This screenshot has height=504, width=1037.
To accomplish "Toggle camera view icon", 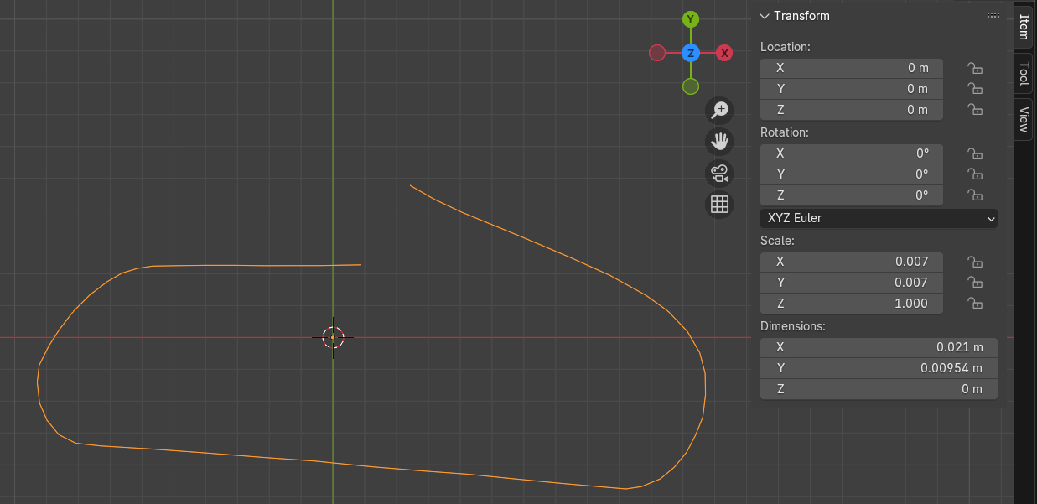I will point(719,173).
